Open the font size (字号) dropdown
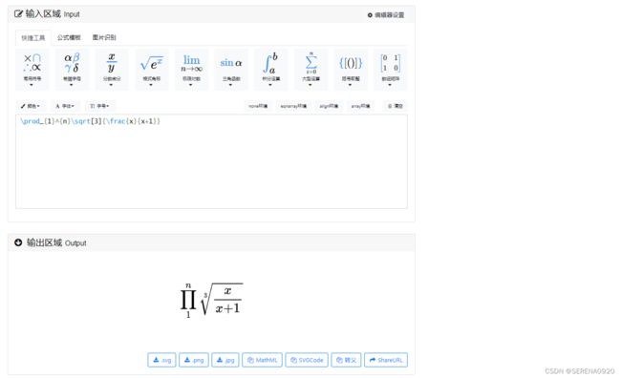621x378 pixels. coord(99,106)
